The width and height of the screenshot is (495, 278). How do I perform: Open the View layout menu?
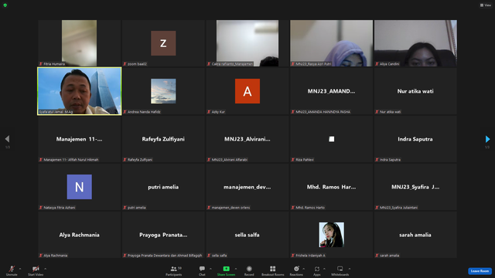tap(486, 5)
